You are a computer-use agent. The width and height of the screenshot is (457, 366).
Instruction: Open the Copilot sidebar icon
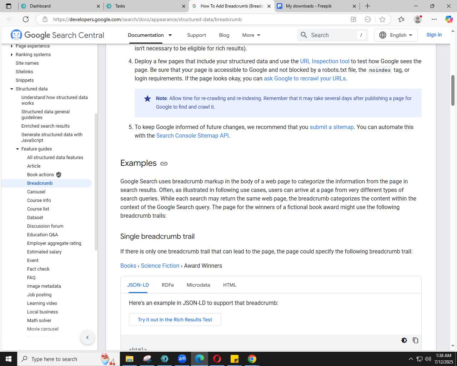point(449,19)
